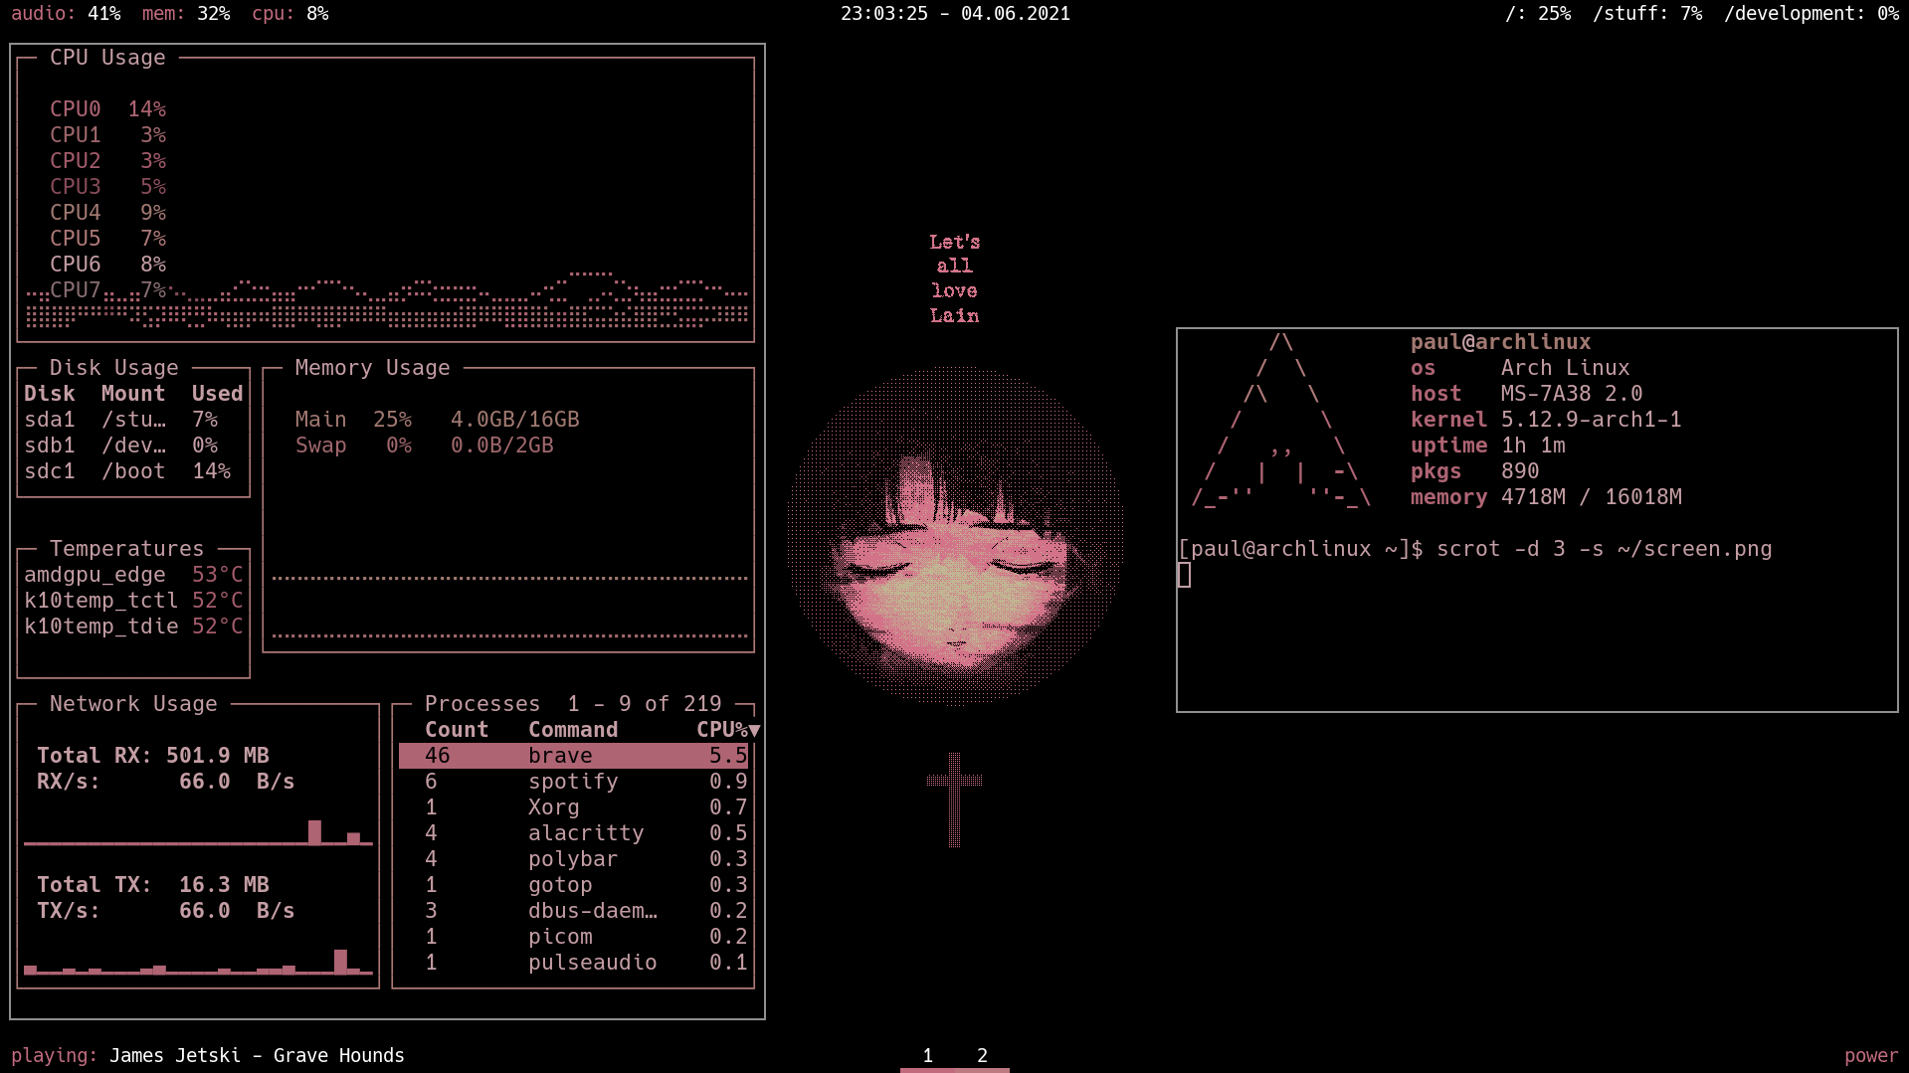Screen dimensions: 1909x1073
Task: Click the CPU1 usage entry
Action: [x=107, y=135]
